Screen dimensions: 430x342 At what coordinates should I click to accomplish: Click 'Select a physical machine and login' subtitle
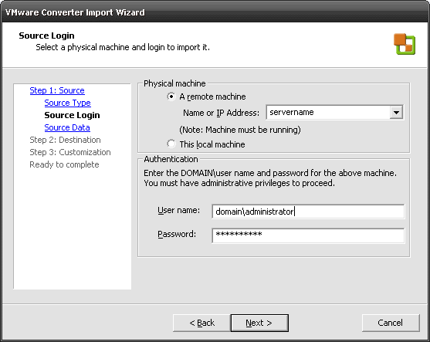pyautogui.click(x=123, y=47)
